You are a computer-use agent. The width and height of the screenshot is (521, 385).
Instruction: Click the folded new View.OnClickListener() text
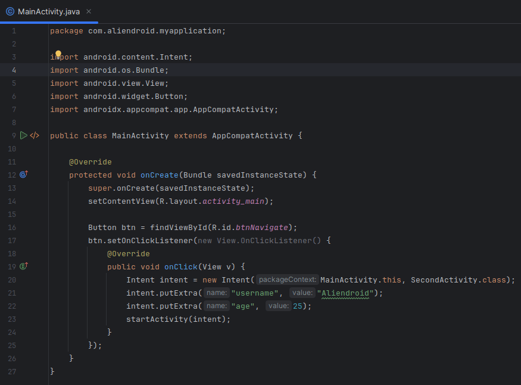[x=260, y=241]
